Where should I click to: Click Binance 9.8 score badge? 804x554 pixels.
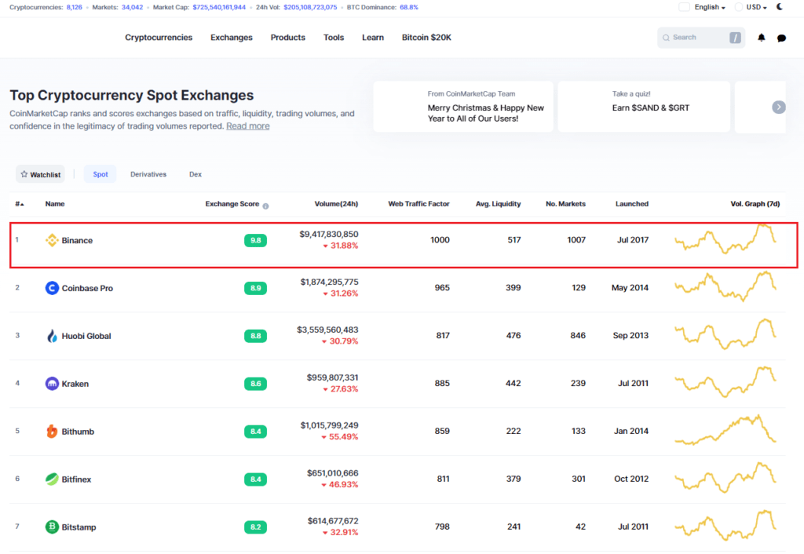[x=255, y=240]
